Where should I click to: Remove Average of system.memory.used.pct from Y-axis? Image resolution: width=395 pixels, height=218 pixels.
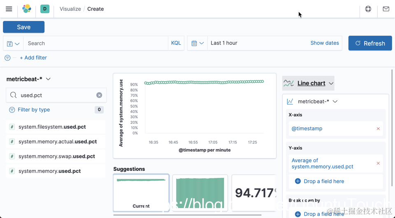[378, 163]
